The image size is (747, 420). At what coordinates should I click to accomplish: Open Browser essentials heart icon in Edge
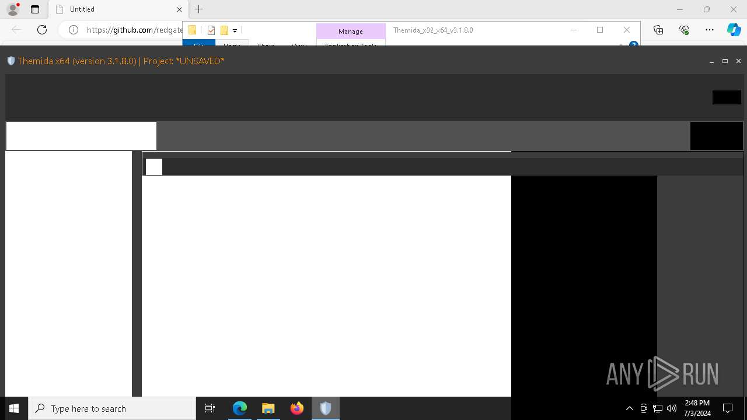pos(684,30)
